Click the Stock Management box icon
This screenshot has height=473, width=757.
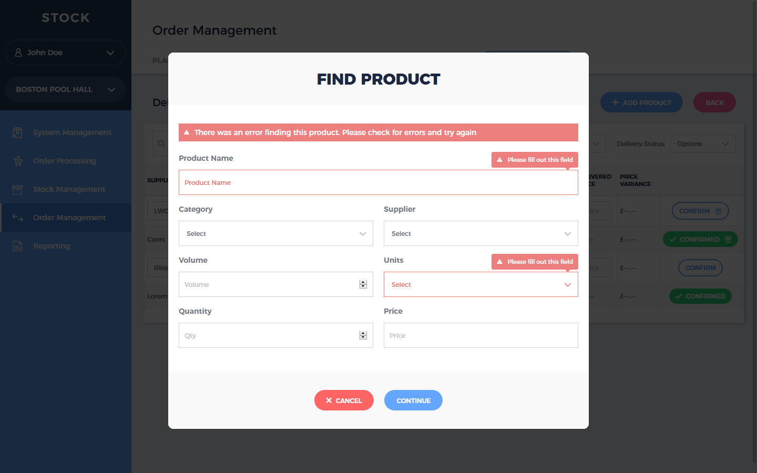coord(17,189)
